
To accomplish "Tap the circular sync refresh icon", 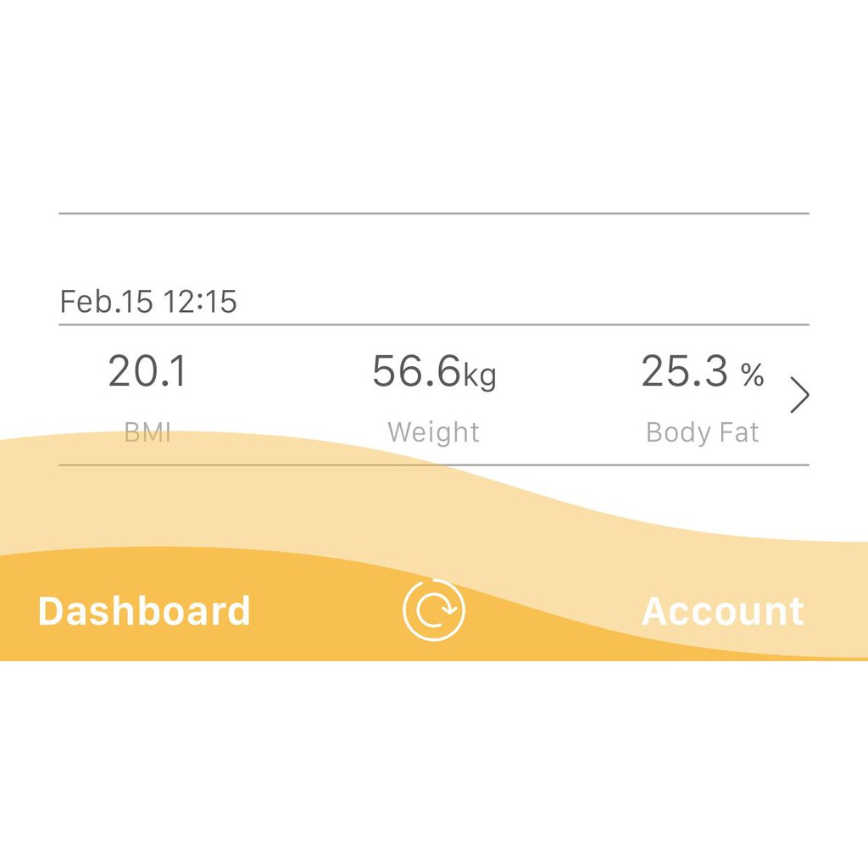I will [434, 609].
